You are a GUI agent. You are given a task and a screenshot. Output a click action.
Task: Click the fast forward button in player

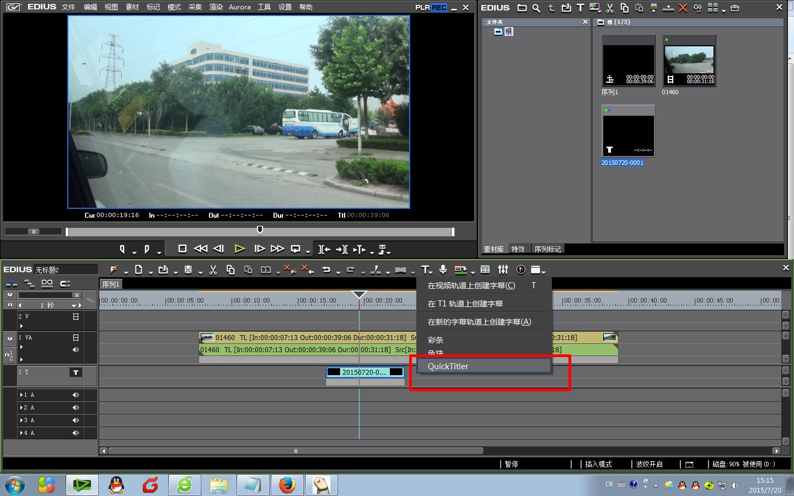point(277,249)
